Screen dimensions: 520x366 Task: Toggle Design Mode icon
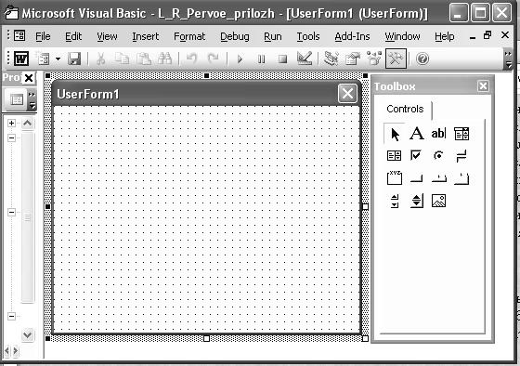point(305,59)
